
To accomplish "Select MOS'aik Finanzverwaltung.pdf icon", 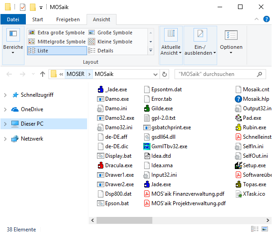I will pyautogui.click(x=147, y=194).
